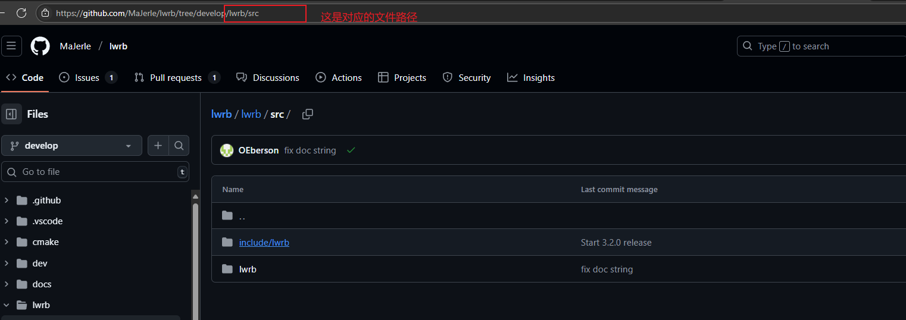
Task: Open the Insights tab
Action: tap(531, 77)
